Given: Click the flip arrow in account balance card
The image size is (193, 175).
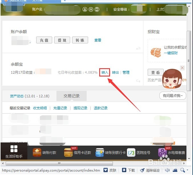Looking at the screenshot, I should [138, 48].
